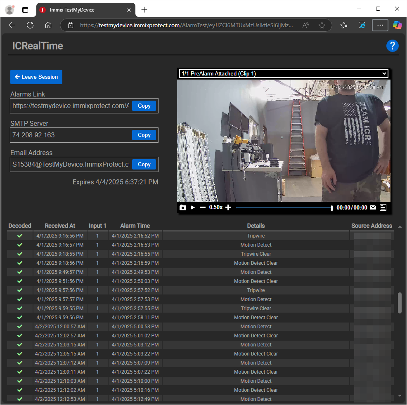This screenshot has width=407, height=405.
Task: Add this page to favorites star
Action: click(322, 25)
